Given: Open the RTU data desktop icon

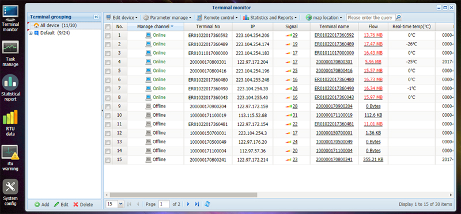Looking at the screenshot, I should point(10,123).
